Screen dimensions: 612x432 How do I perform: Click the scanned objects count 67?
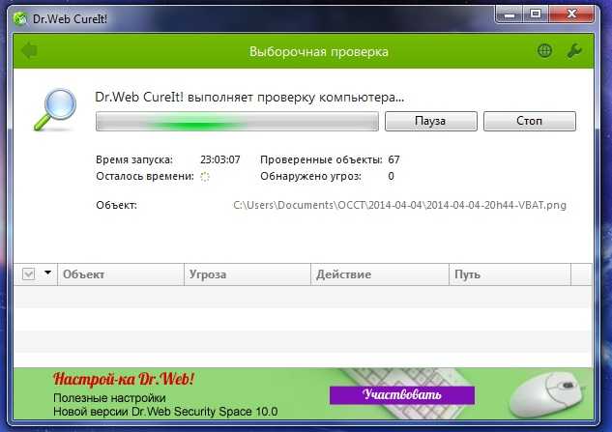393,159
